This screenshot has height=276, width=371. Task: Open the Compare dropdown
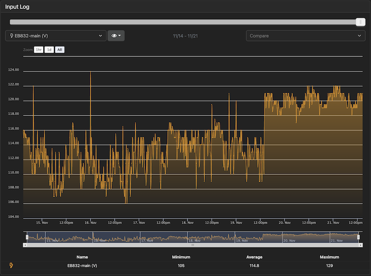[305, 36]
